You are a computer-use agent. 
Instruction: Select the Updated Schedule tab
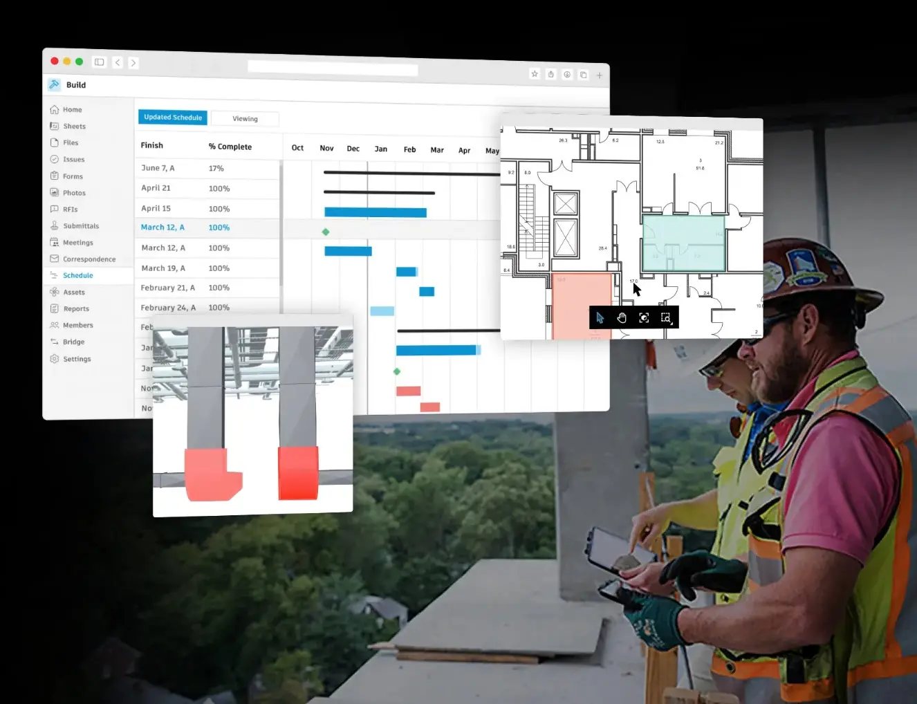pyautogui.click(x=173, y=117)
